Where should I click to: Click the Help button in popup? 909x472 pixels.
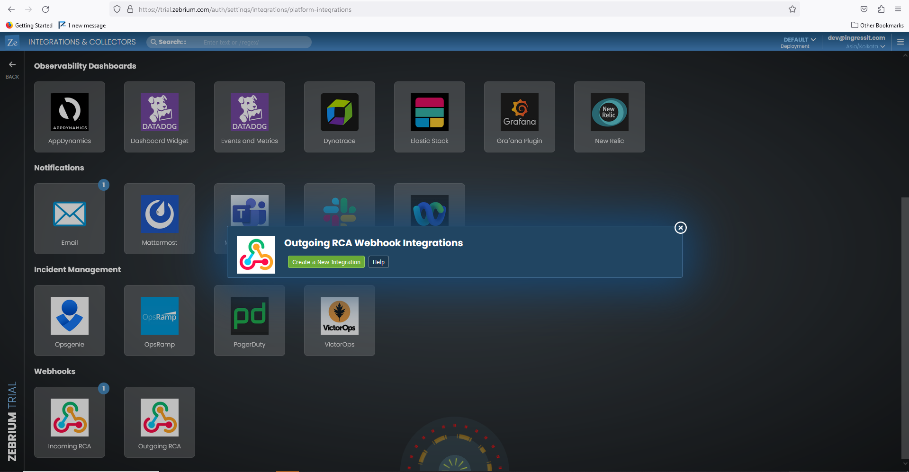click(378, 262)
